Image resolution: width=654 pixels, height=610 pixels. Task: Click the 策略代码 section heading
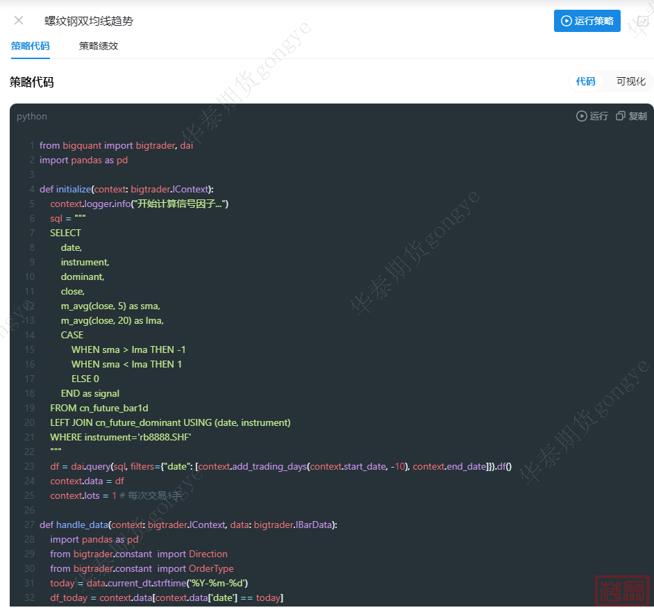pyautogui.click(x=31, y=82)
